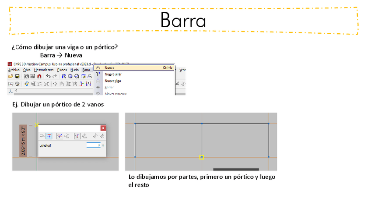Open the Archivo menu
This screenshot has height=209, width=371.
tap(14, 70)
